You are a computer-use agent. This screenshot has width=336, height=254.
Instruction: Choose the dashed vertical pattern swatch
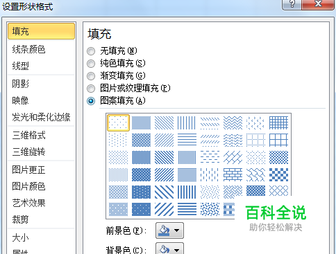coord(210,174)
